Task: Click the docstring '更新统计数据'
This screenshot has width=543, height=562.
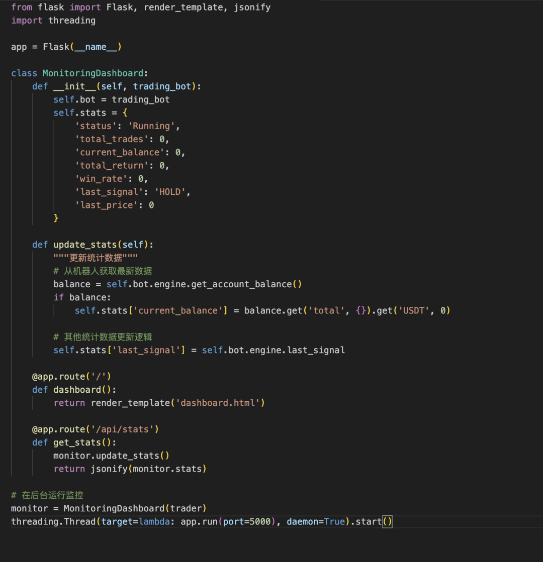Action: 96,258
